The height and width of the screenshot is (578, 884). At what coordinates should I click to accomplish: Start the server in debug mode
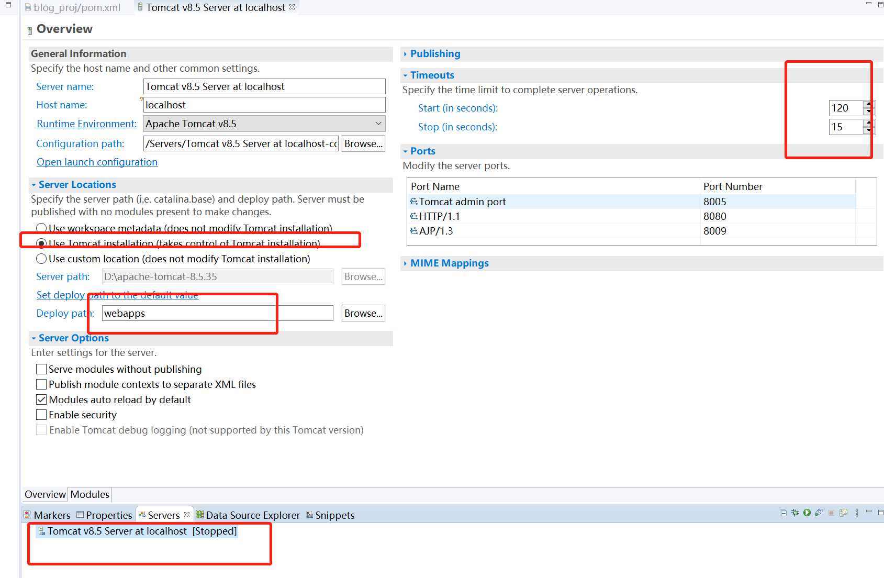click(795, 513)
